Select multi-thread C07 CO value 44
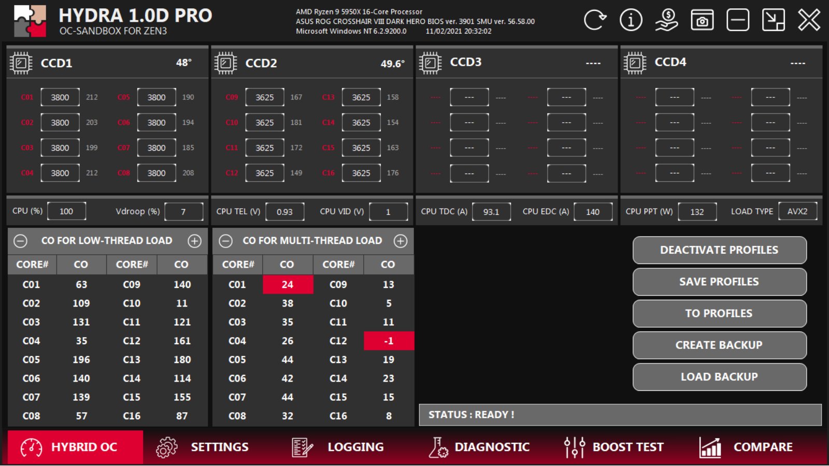The height and width of the screenshot is (466, 829). [x=288, y=397]
